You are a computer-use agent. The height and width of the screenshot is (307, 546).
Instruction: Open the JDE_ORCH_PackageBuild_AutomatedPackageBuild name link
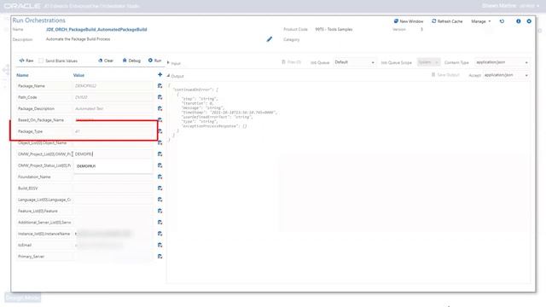tap(96, 30)
